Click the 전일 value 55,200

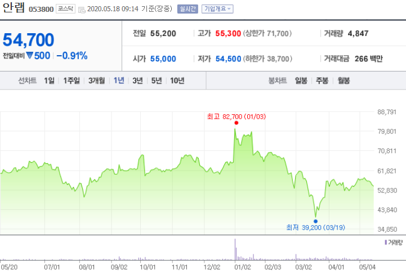pyautogui.click(x=163, y=34)
